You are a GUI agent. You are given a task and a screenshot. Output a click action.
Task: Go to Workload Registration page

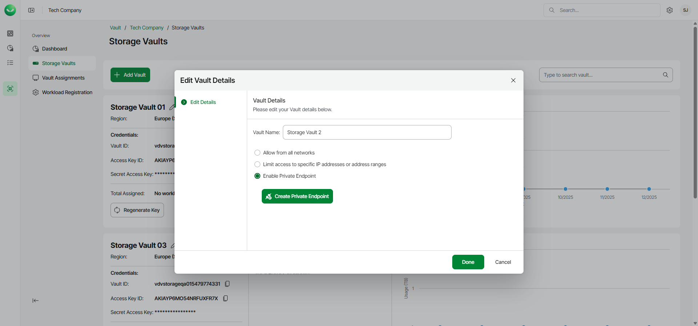(67, 92)
